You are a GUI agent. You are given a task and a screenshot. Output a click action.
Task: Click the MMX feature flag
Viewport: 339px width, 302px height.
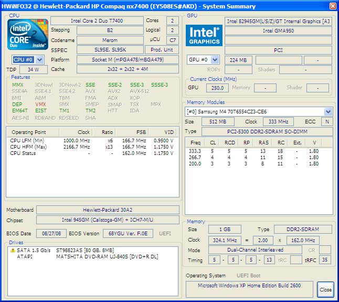pos(17,85)
